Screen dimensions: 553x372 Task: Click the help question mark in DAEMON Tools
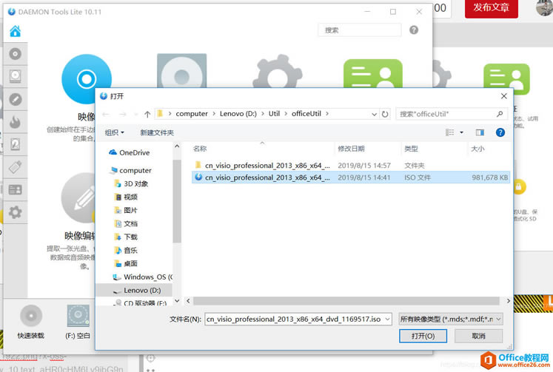point(414,30)
